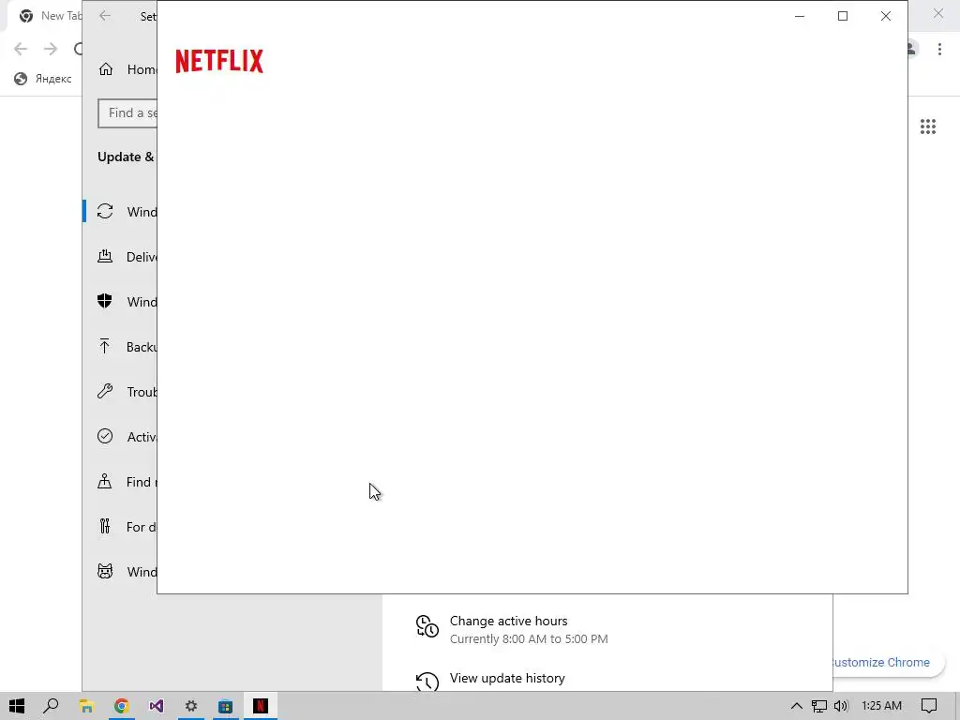The width and height of the screenshot is (960, 720).
Task: Open View update history in Settings
Action: (x=507, y=678)
